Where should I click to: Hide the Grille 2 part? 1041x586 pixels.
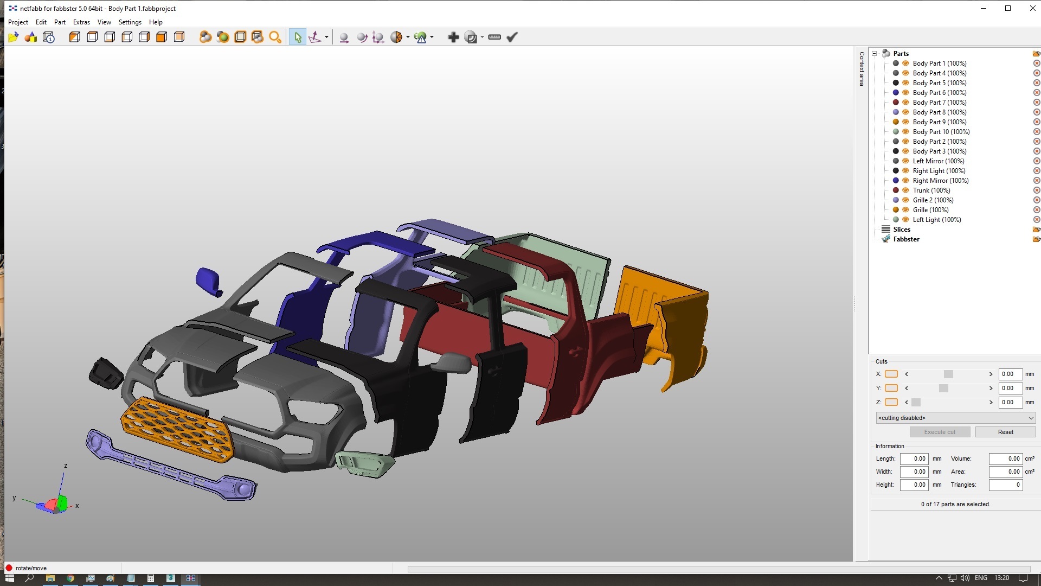905,200
